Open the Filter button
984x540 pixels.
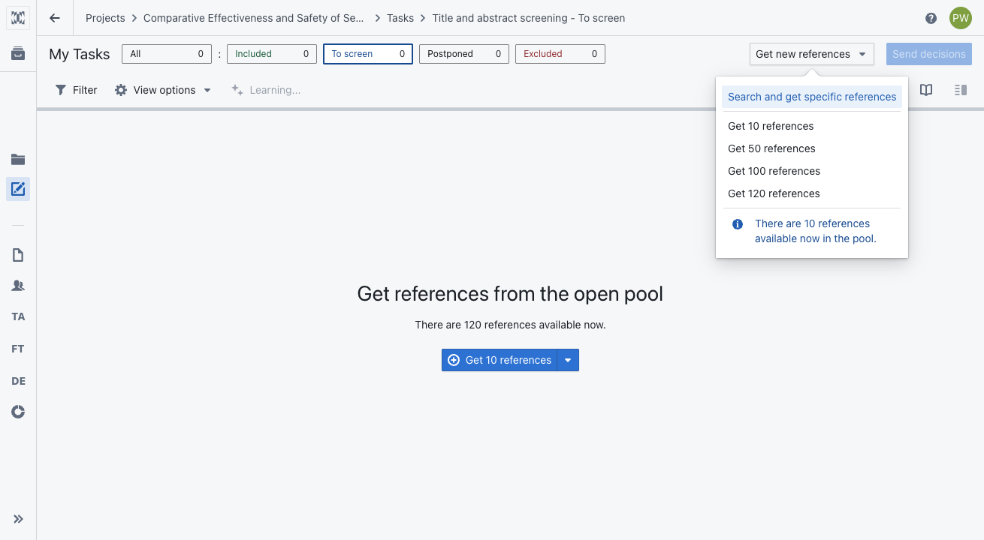[77, 90]
